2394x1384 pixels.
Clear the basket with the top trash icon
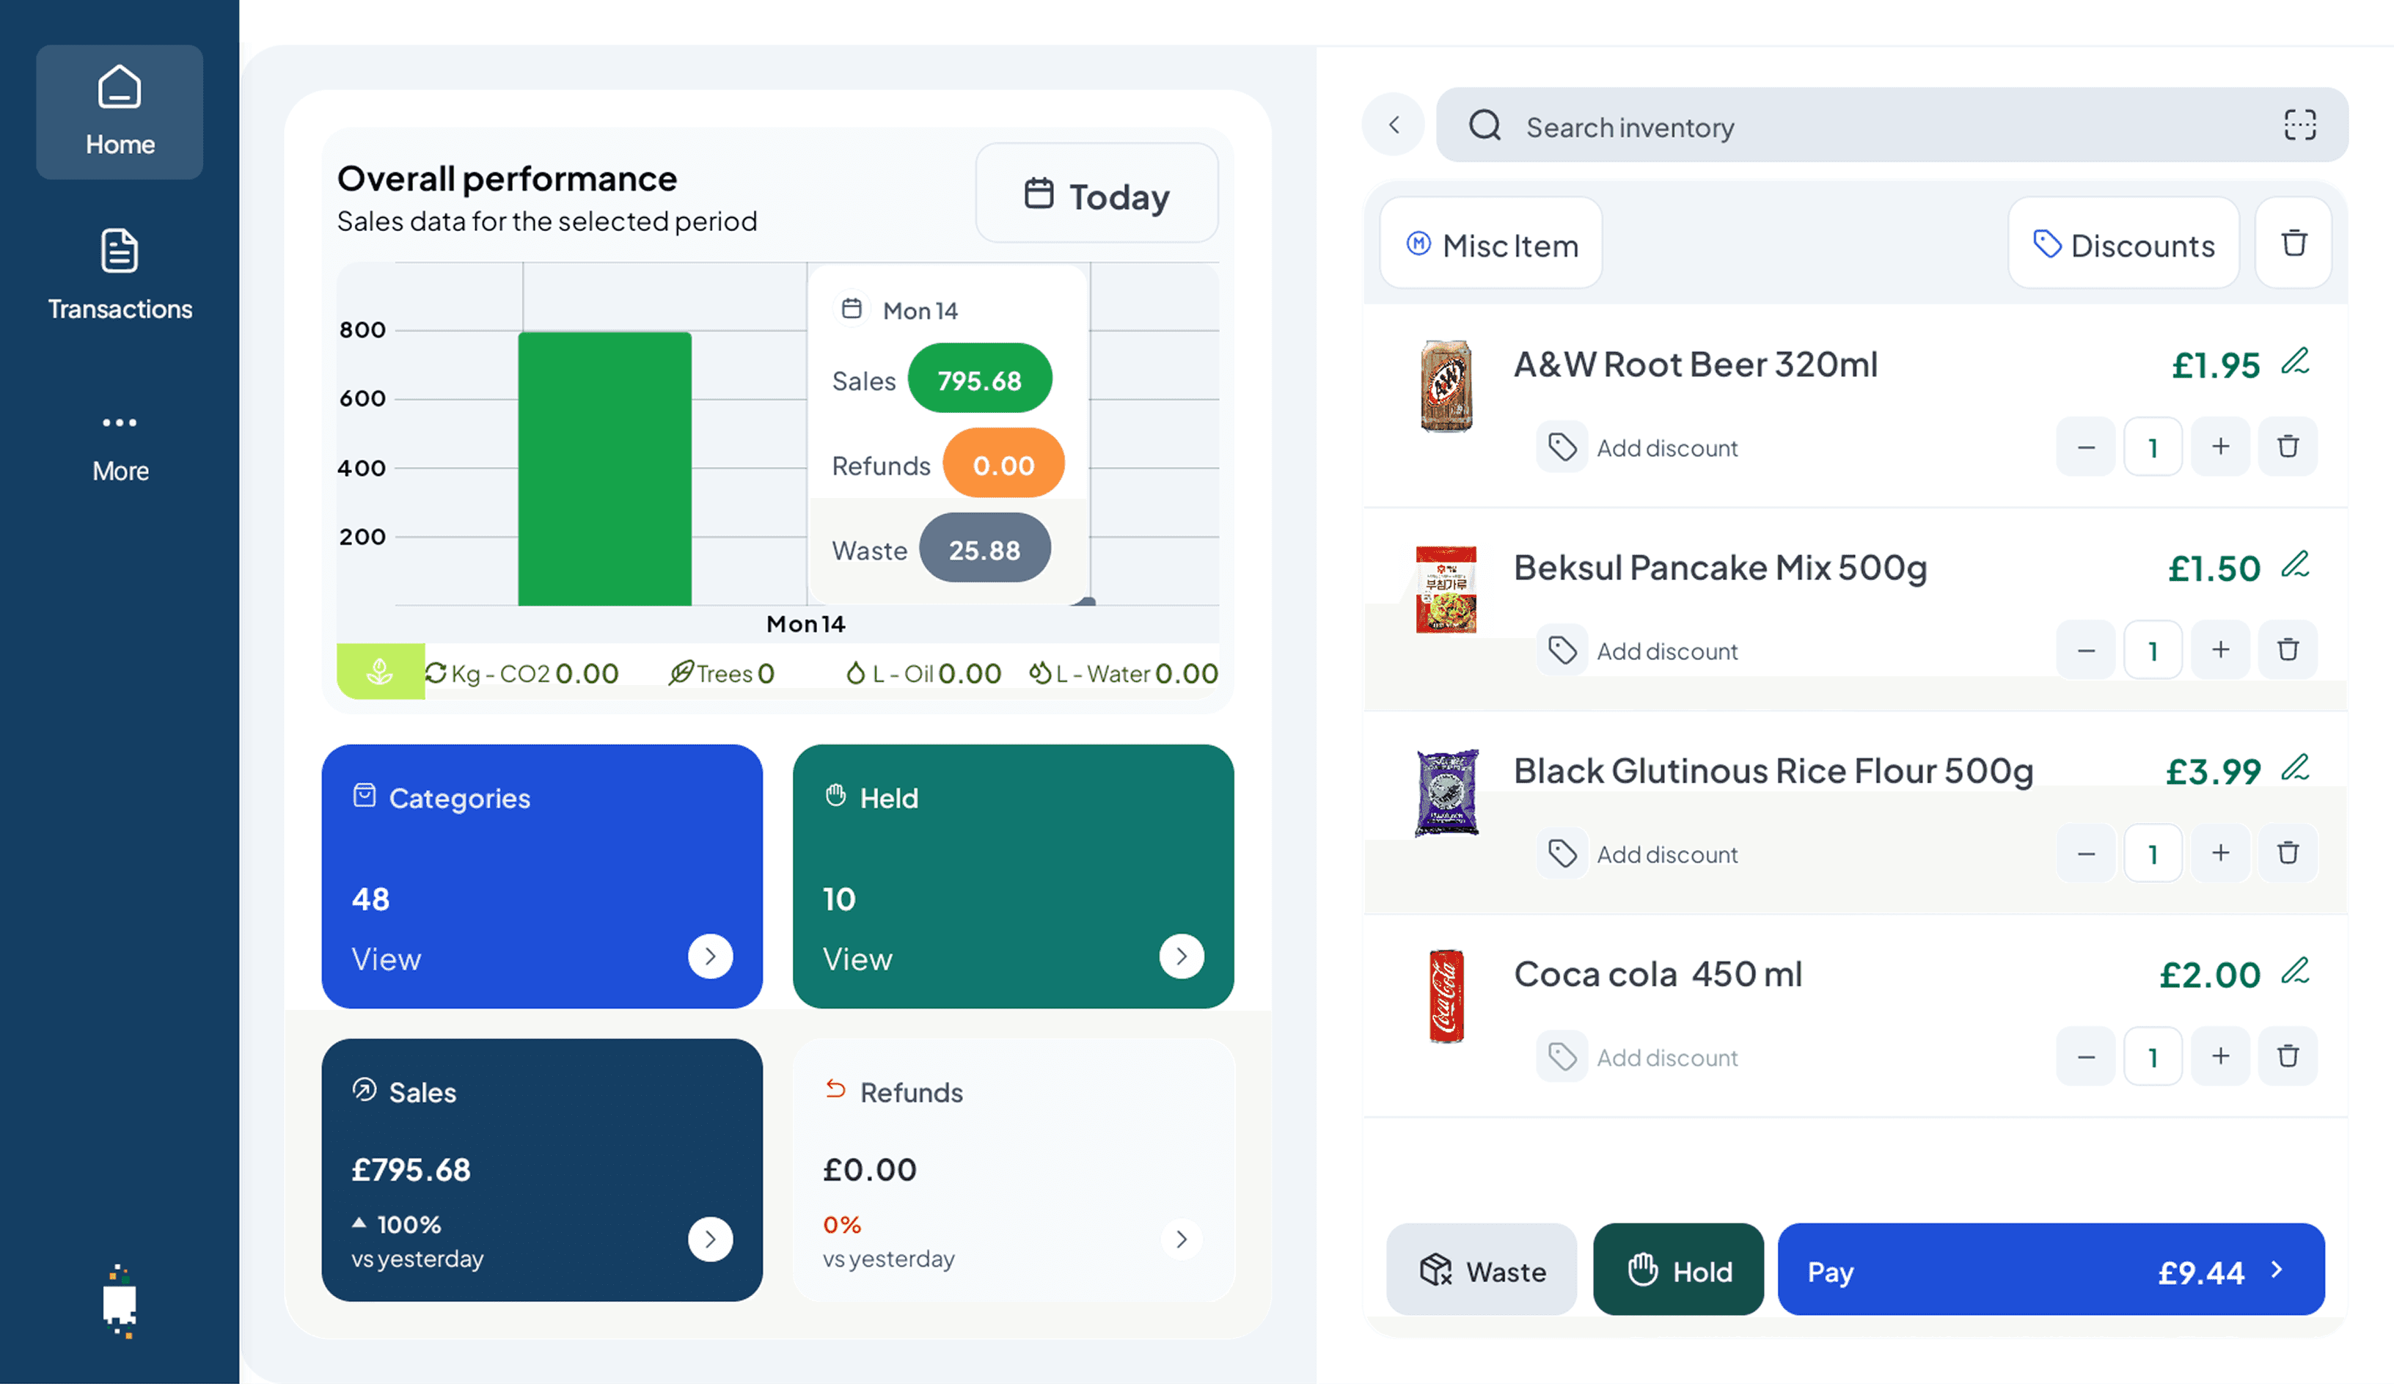point(2294,244)
